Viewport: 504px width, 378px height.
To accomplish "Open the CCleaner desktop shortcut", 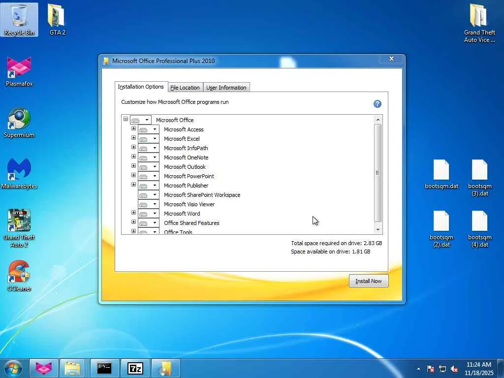I will pyautogui.click(x=19, y=276).
